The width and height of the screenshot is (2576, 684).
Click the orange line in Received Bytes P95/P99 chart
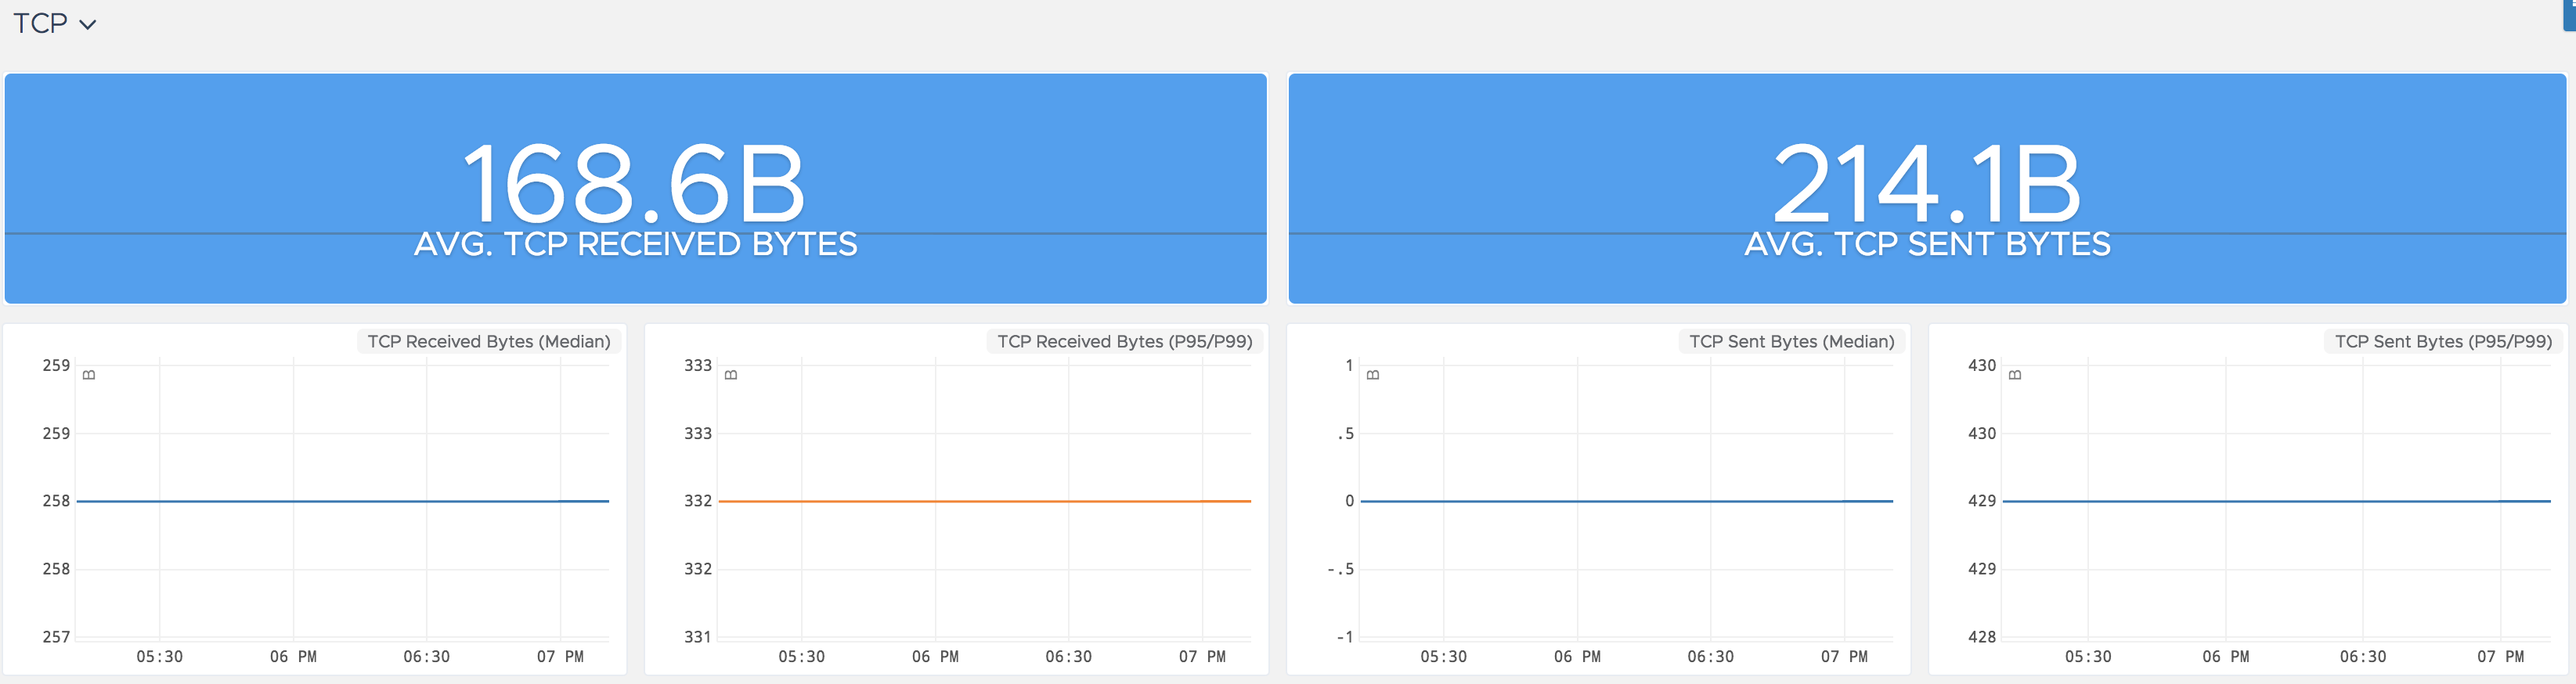(985, 501)
